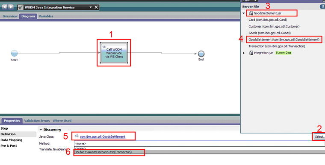Select the Start event node
This screenshot has height=165, width=325.
(14, 53)
